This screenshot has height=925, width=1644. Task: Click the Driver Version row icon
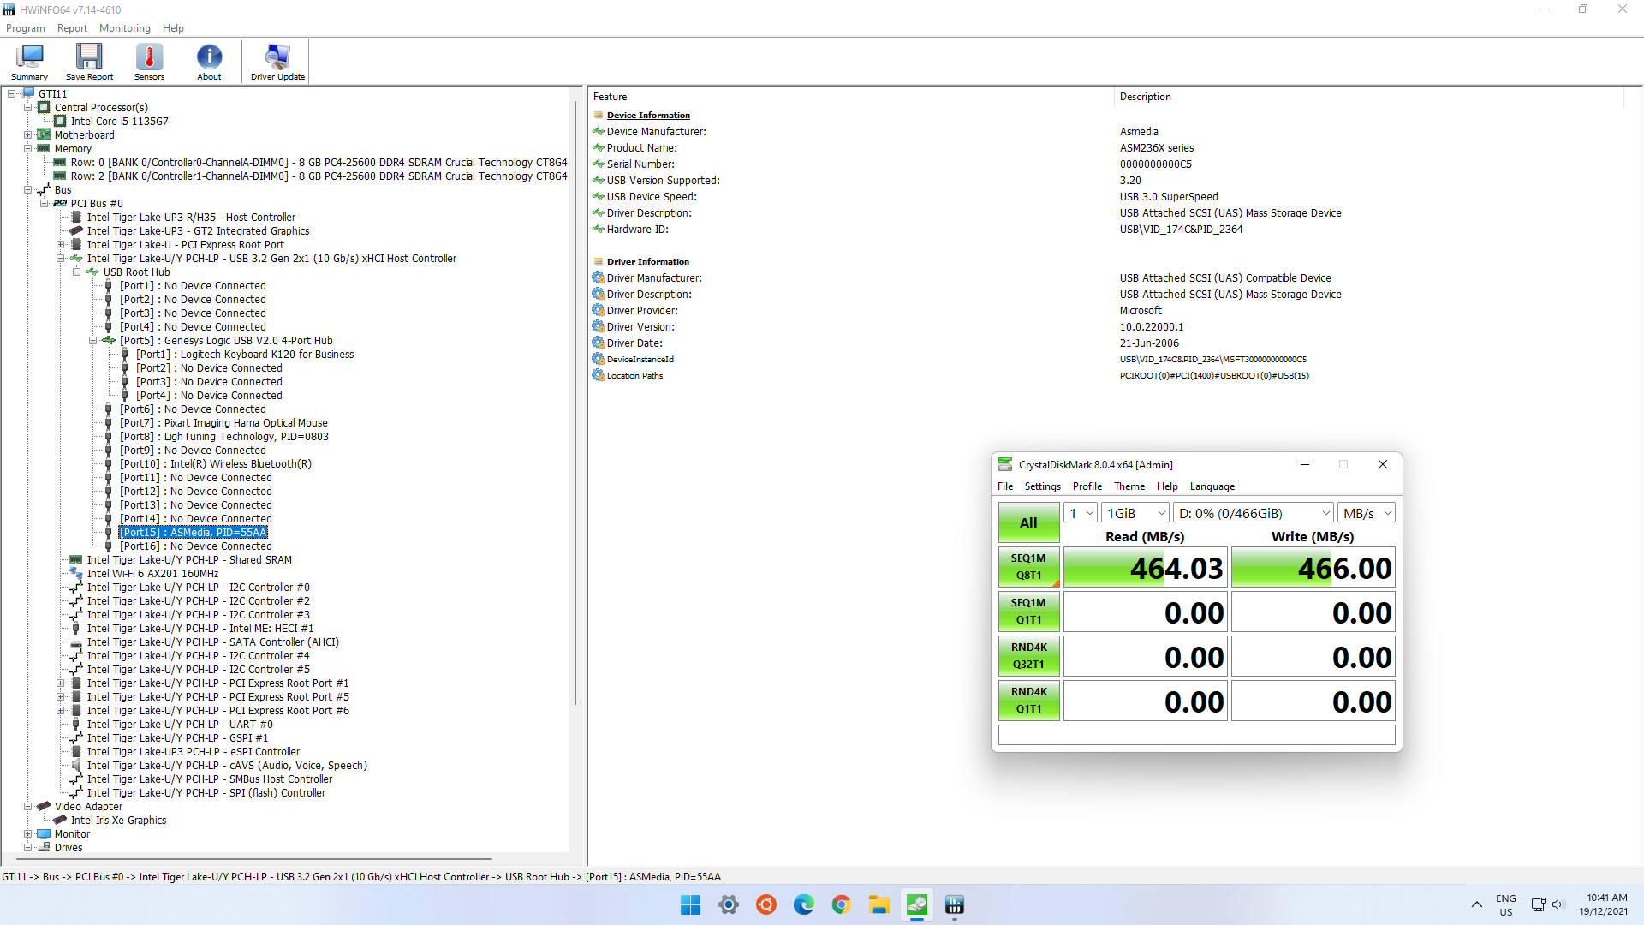click(599, 326)
